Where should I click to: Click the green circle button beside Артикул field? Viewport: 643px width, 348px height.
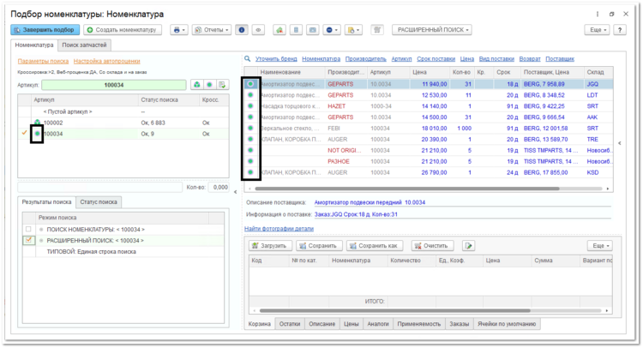click(x=209, y=85)
